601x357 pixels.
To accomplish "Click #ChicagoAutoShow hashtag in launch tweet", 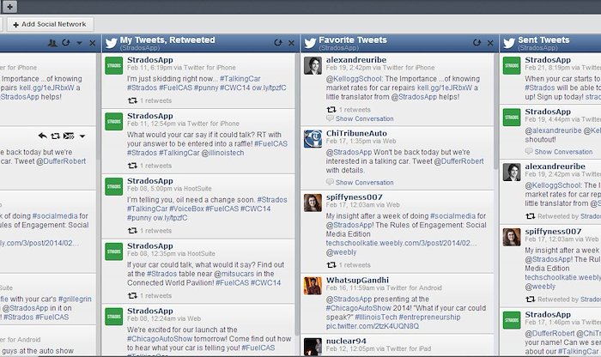I will click(x=160, y=339).
